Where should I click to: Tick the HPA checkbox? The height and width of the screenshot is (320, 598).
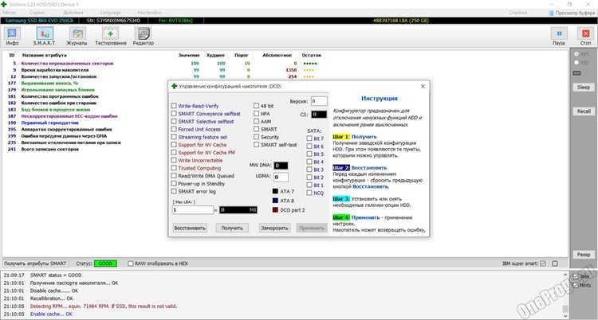click(256, 114)
